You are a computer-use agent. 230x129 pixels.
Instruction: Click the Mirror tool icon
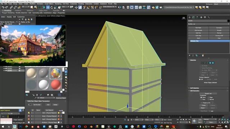(x=120, y=7)
